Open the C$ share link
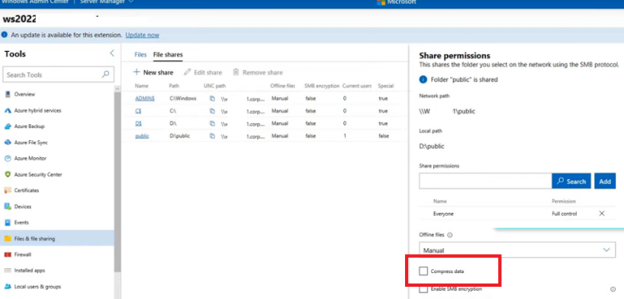The height and width of the screenshot is (299, 624). 138,111
